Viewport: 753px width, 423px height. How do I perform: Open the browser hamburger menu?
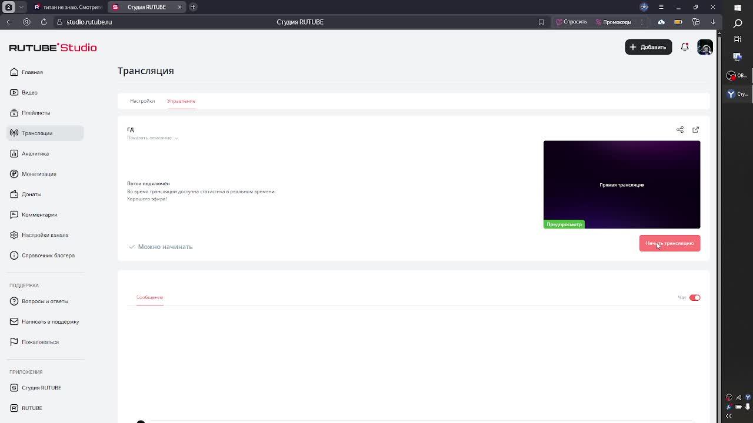click(x=661, y=7)
